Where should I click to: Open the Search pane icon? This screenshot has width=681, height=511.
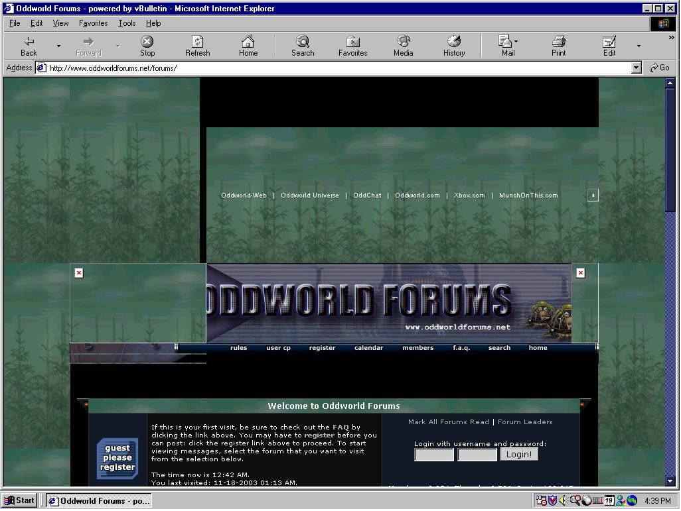pyautogui.click(x=303, y=46)
